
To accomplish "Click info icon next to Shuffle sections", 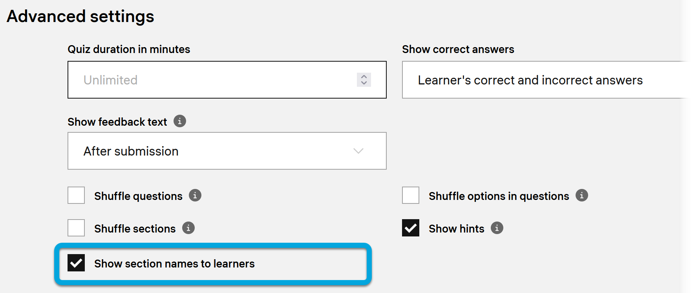I will pos(188,228).
